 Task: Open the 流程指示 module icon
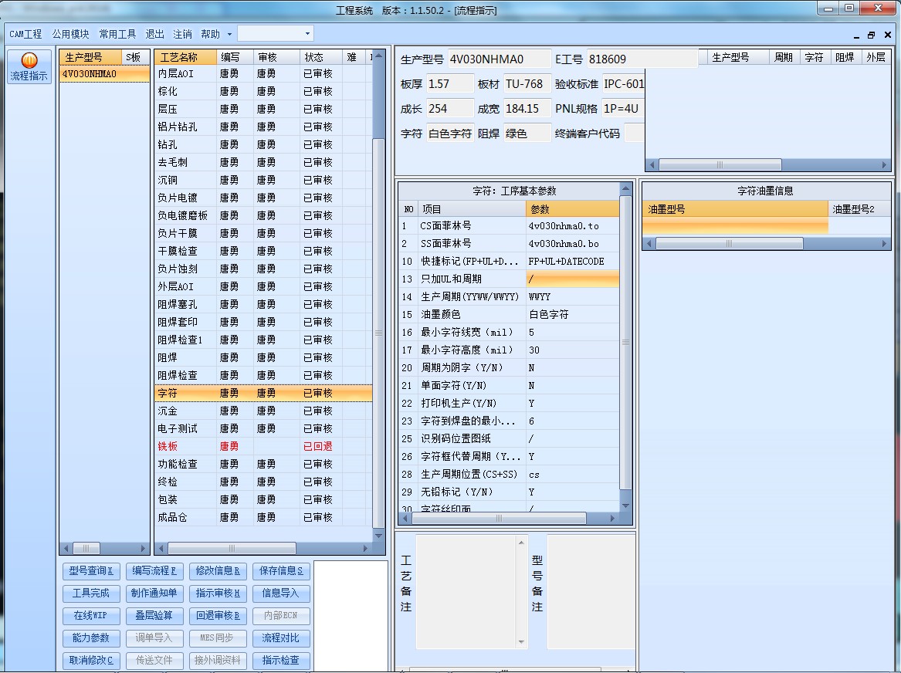click(x=29, y=66)
